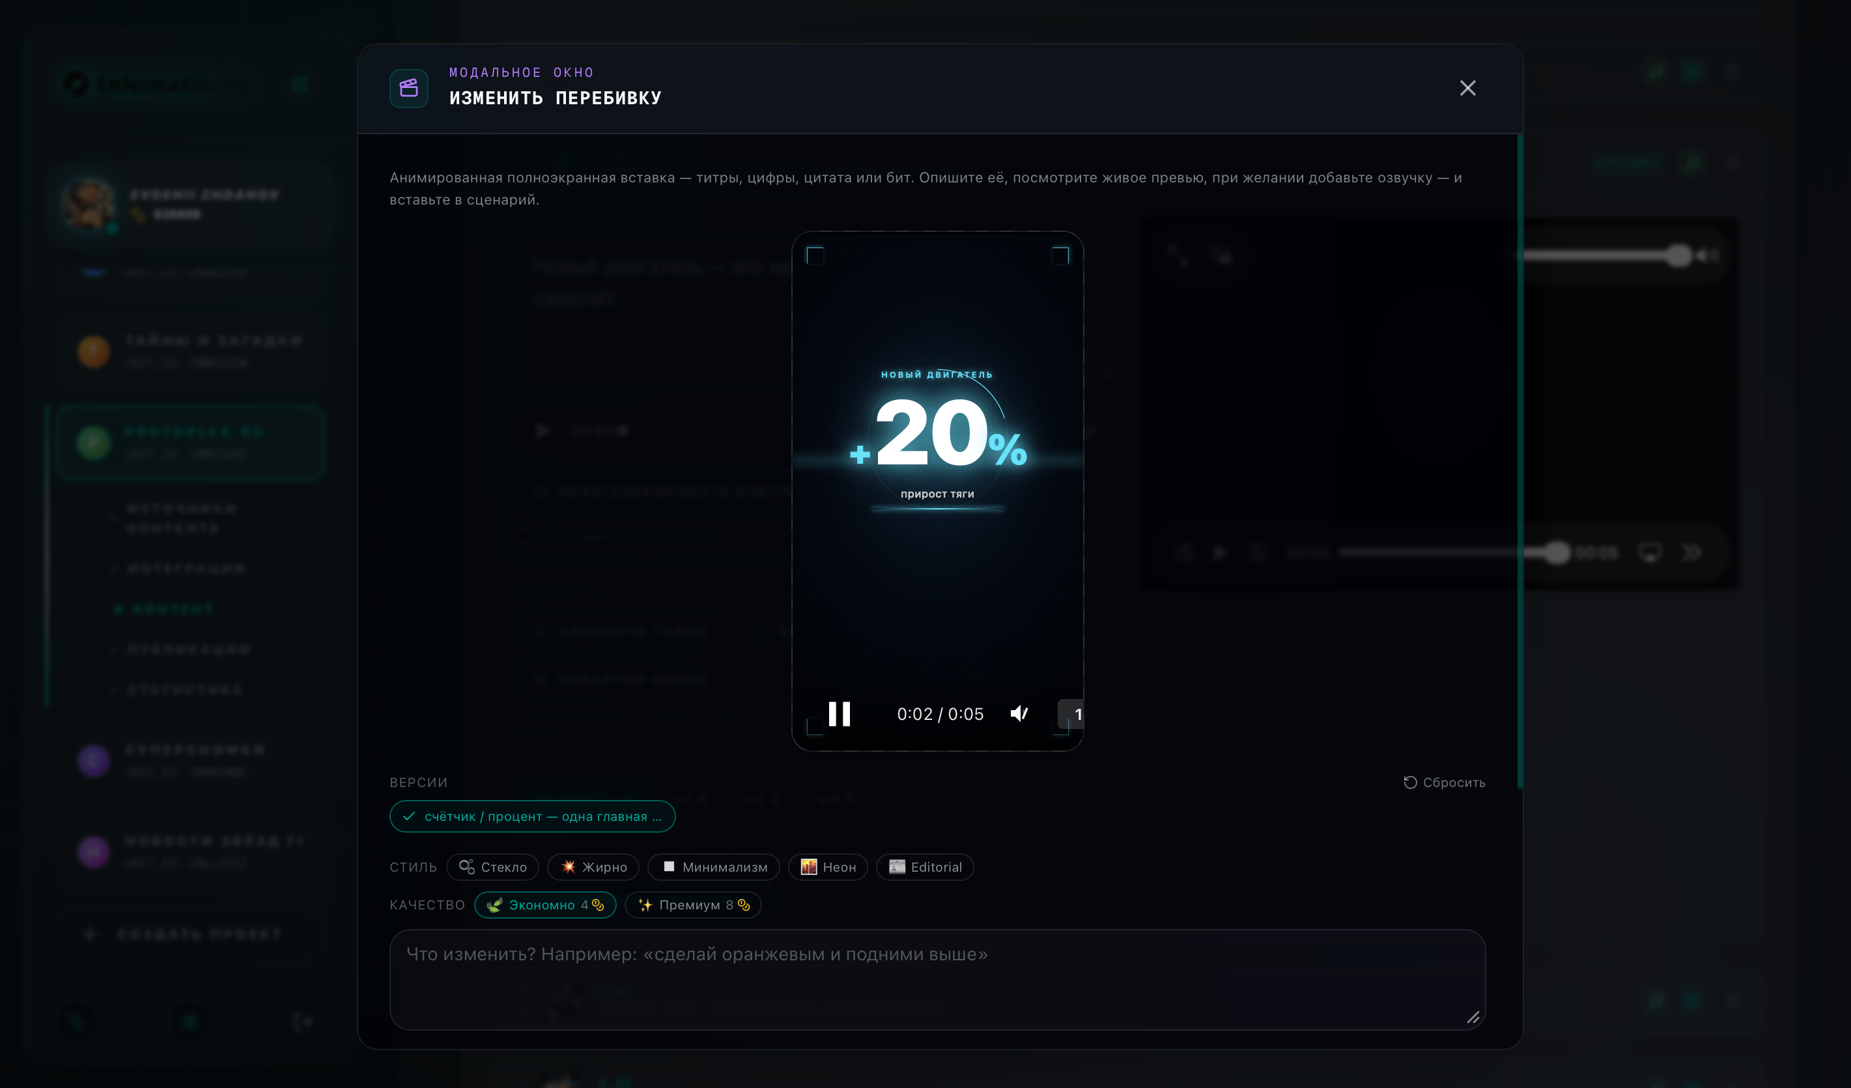The height and width of the screenshot is (1088, 1851).
Task: Click the speed badge labeled 1
Action: pos(1073,714)
